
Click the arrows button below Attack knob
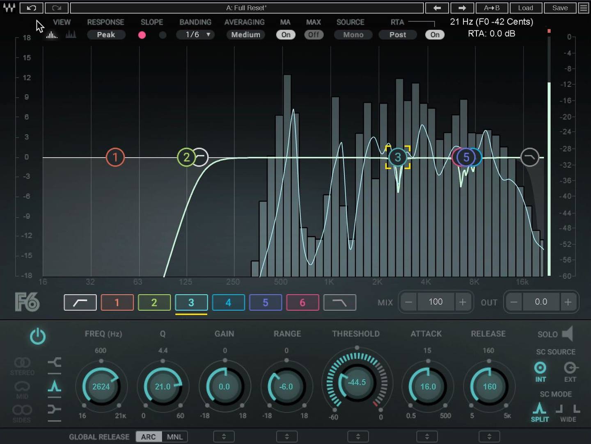[x=427, y=437]
